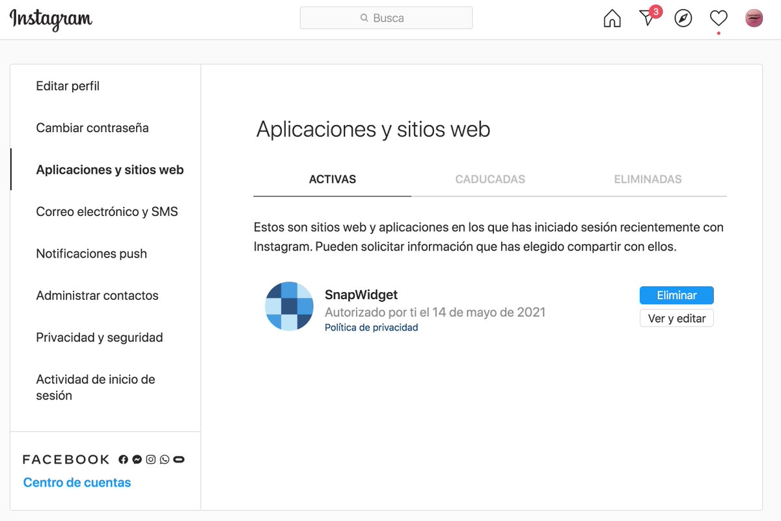Switch to the ELIMINADAS tab
781x521 pixels.
point(648,180)
